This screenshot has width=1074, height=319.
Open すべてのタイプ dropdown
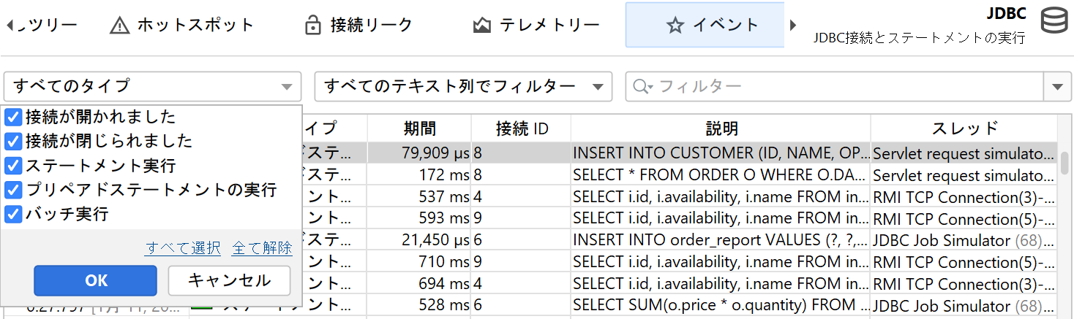coord(152,87)
